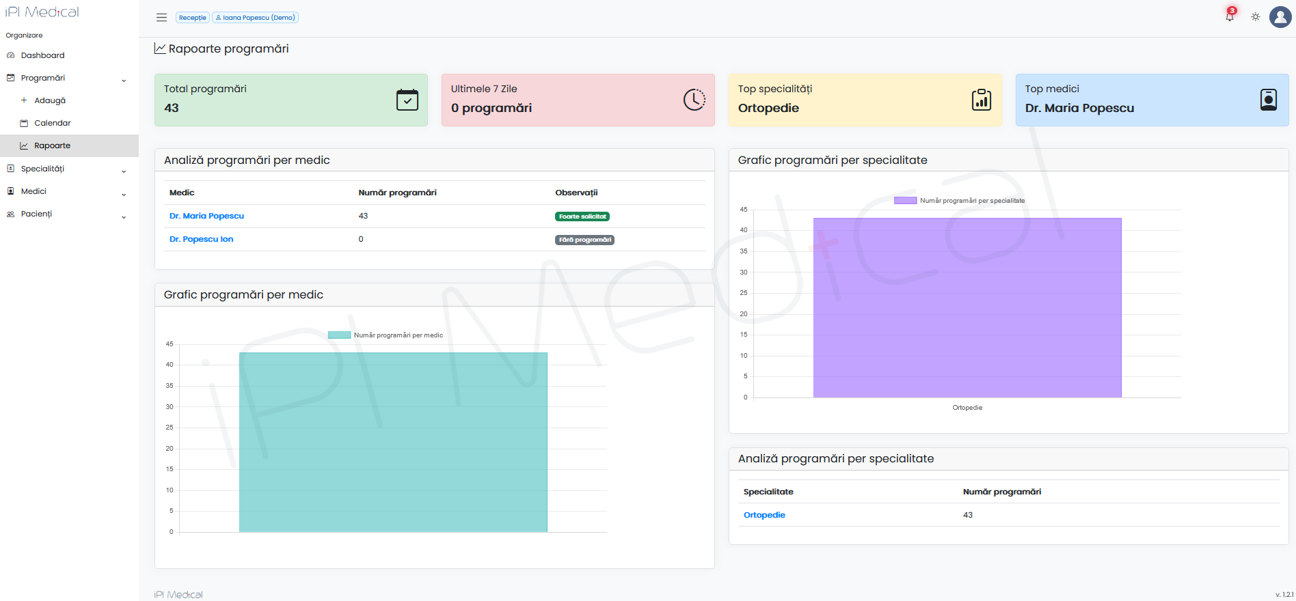This screenshot has width=1296, height=601.
Task: Click clock icon in Ultimele 7 Zile card
Action: coord(694,100)
